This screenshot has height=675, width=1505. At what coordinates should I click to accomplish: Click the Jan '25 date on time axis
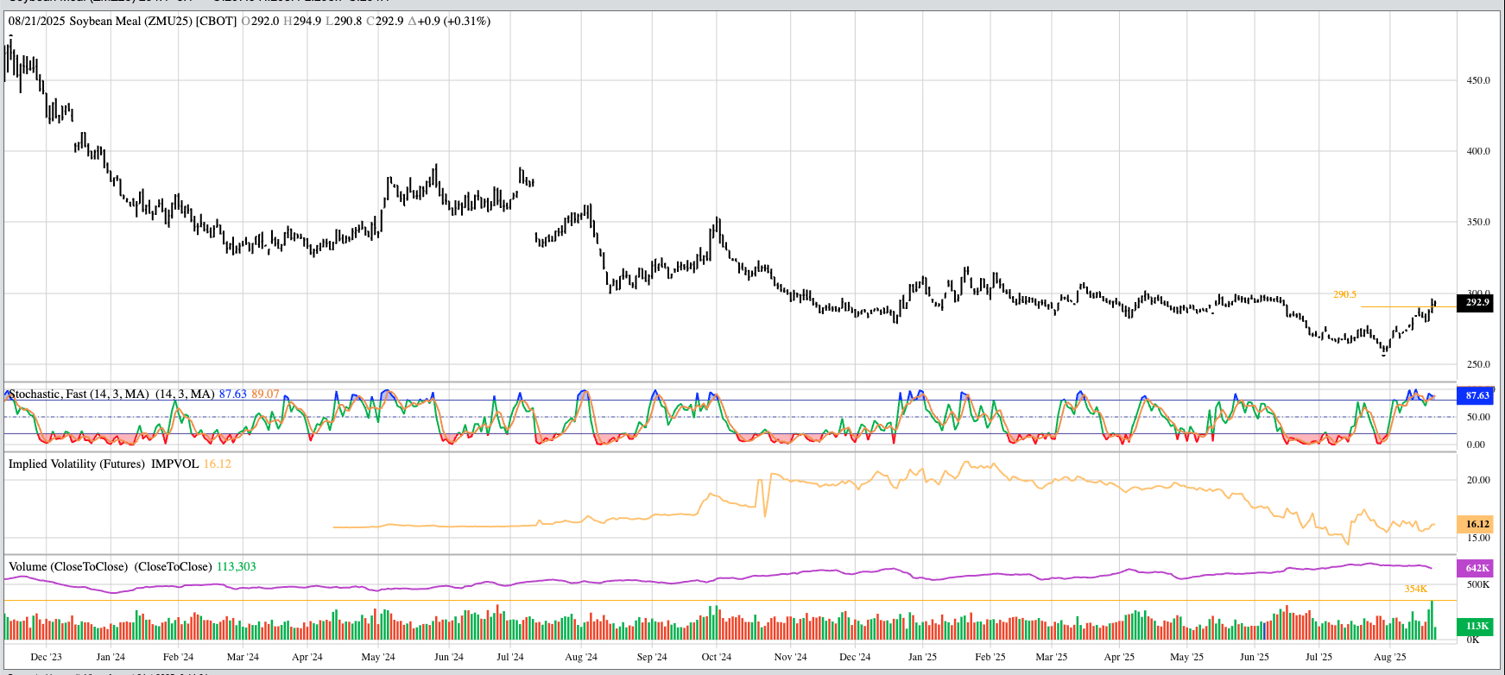[922, 657]
